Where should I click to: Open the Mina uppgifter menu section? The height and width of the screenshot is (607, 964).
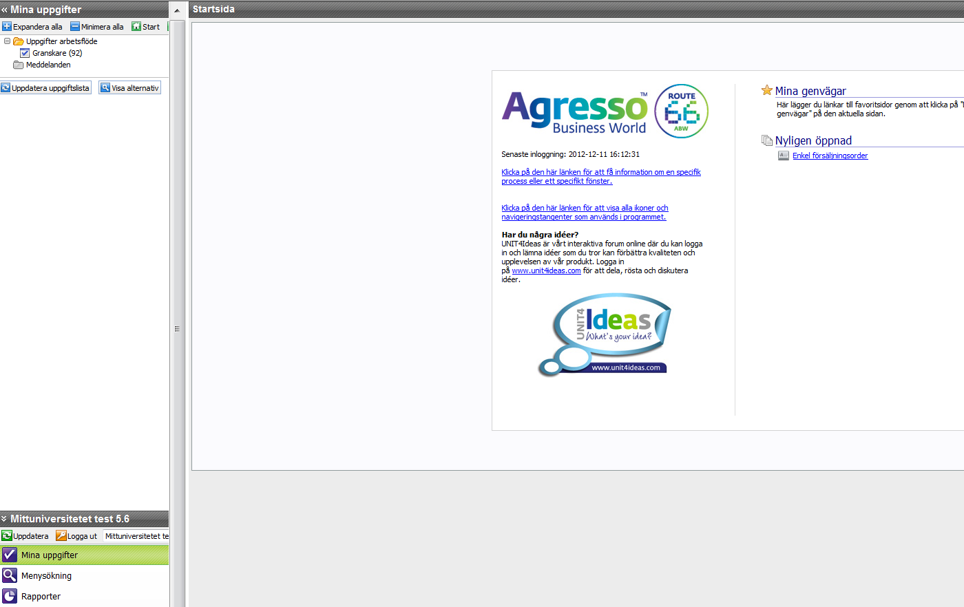pos(84,555)
